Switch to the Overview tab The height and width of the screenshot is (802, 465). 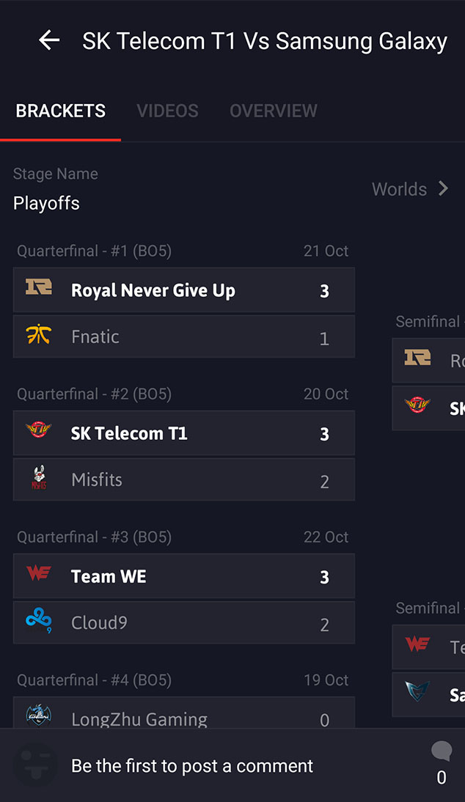274,111
